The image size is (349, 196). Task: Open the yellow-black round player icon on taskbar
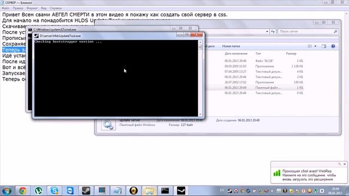click(133, 191)
